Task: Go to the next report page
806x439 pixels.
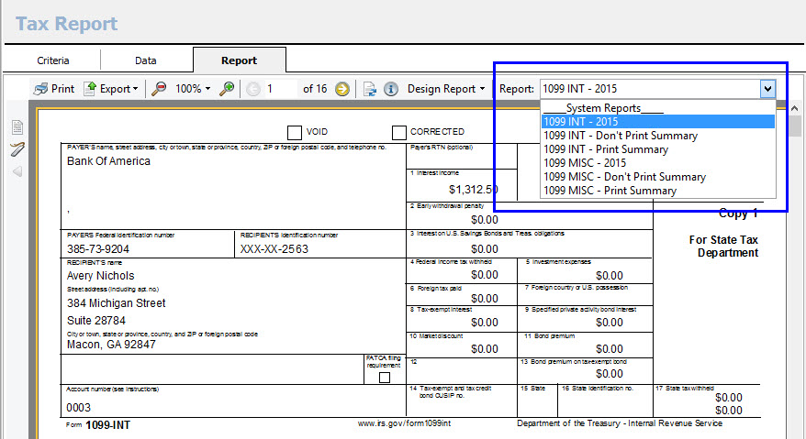Action: 341,89
